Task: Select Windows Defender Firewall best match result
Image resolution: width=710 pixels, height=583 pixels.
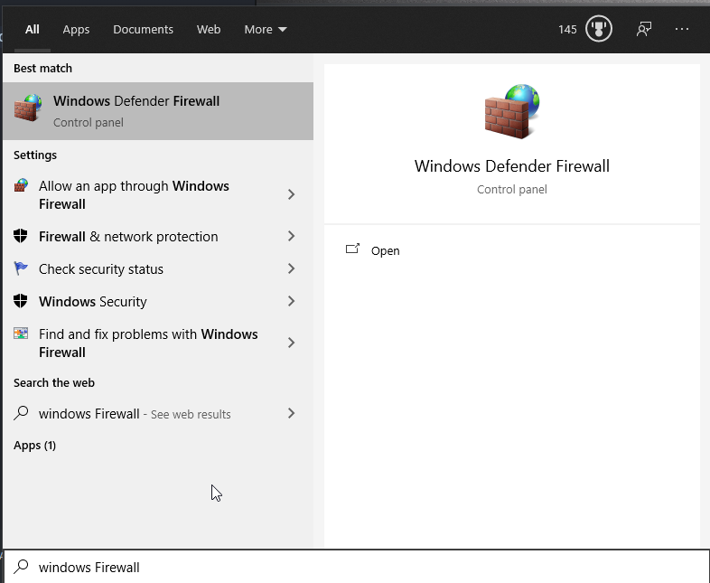Action: click(158, 111)
